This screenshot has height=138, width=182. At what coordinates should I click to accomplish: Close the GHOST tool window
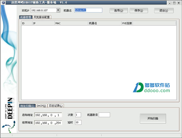(179, 3)
